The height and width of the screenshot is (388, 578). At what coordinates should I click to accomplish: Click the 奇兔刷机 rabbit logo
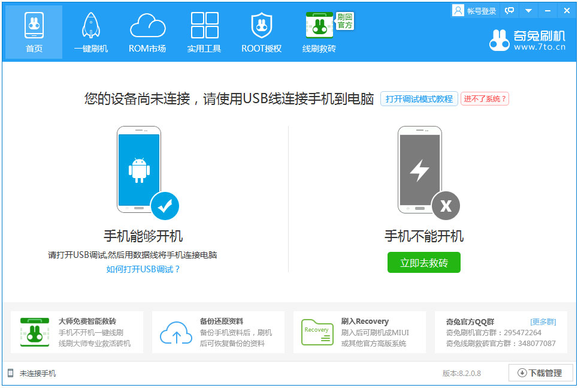click(500, 40)
